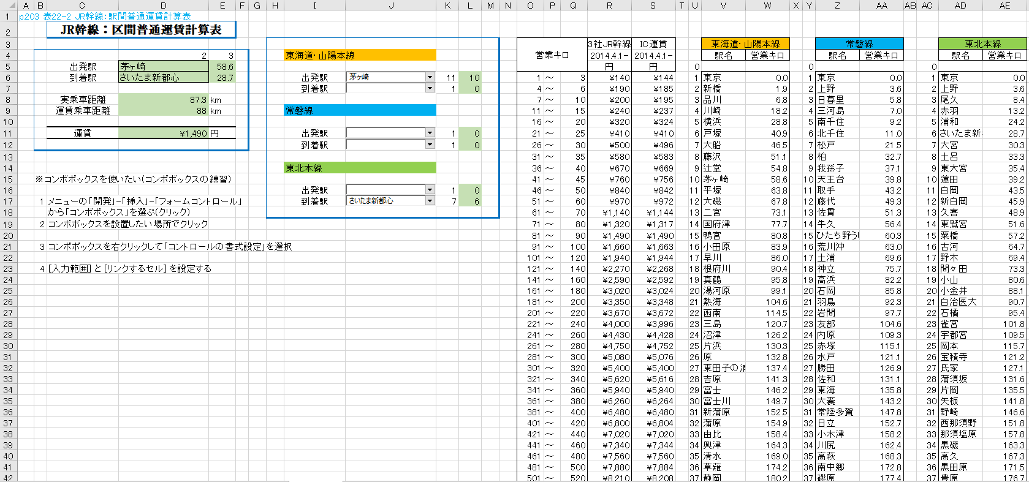This screenshot has height=482, width=1029.
Task: Select the green 到着駅 cell showing さいたま新都心 in column D
Action: [163, 78]
